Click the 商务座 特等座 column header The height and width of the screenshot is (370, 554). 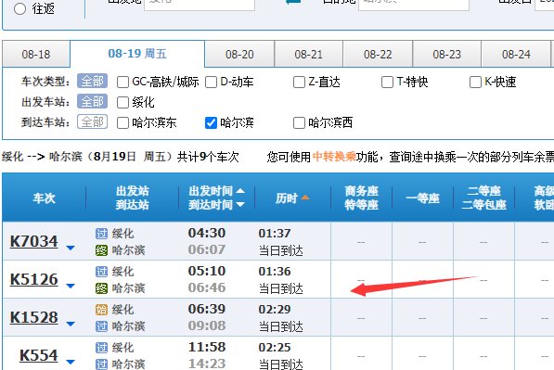click(x=361, y=198)
